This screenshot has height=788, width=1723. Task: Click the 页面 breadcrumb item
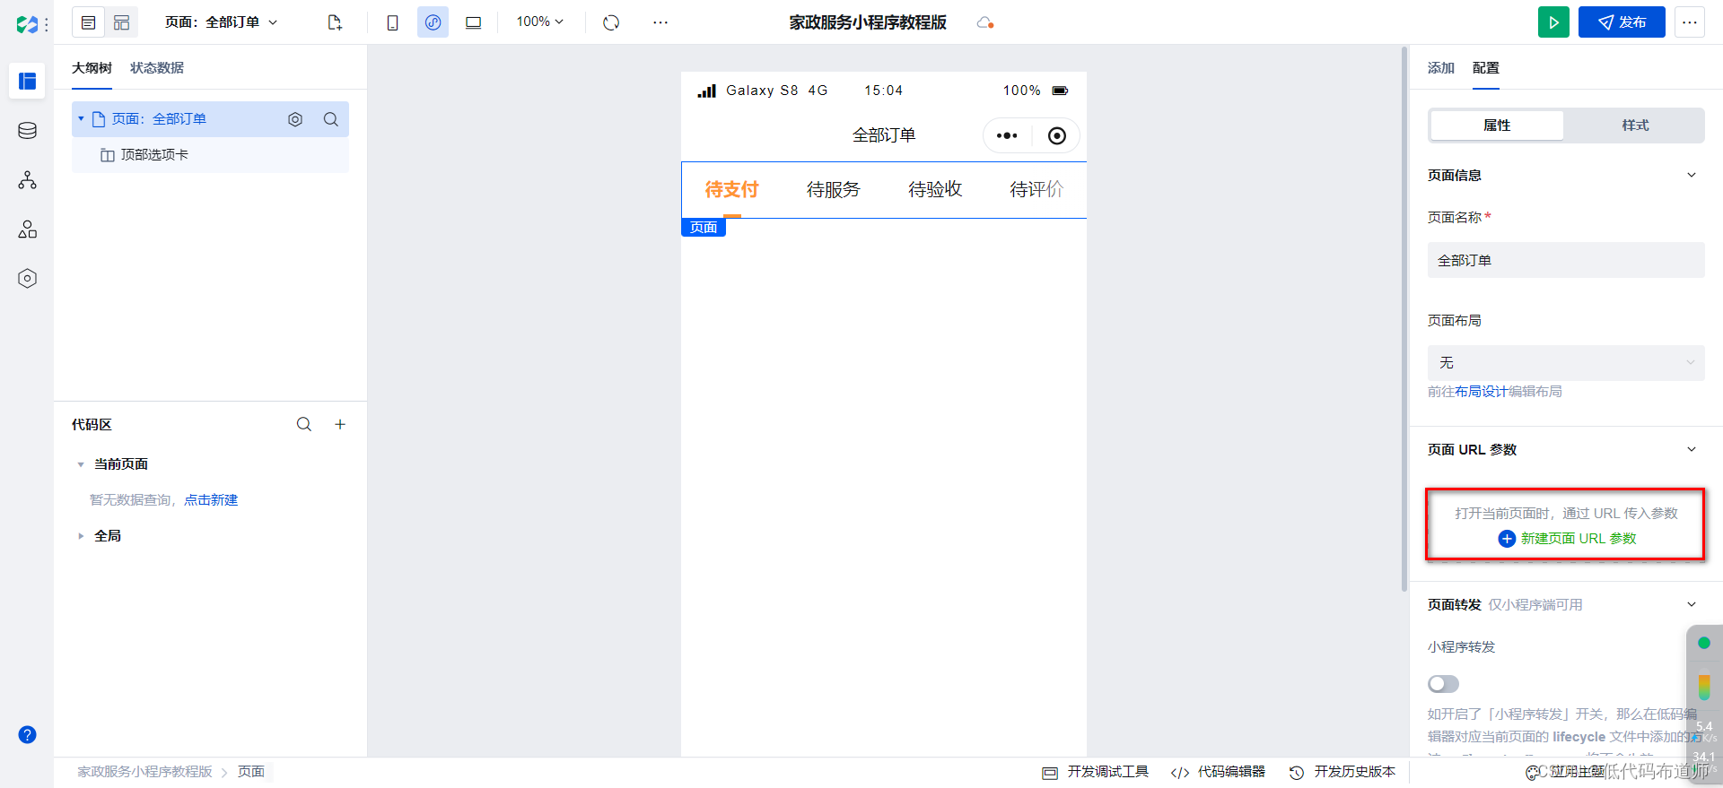click(251, 772)
